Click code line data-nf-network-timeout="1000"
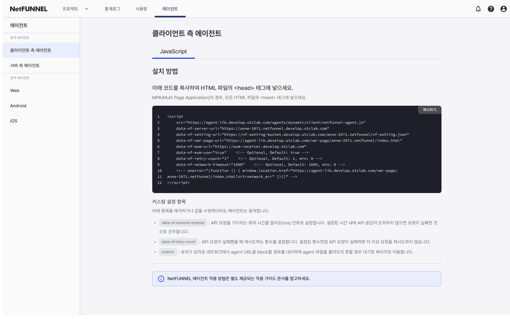The height and width of the screenshot is (319, 510). pyautogui.click(x=260, y=165)
